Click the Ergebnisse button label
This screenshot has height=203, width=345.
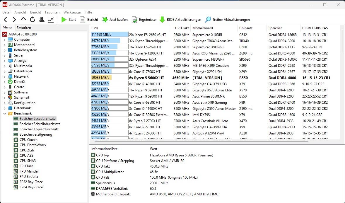click(x=147, y=20)
